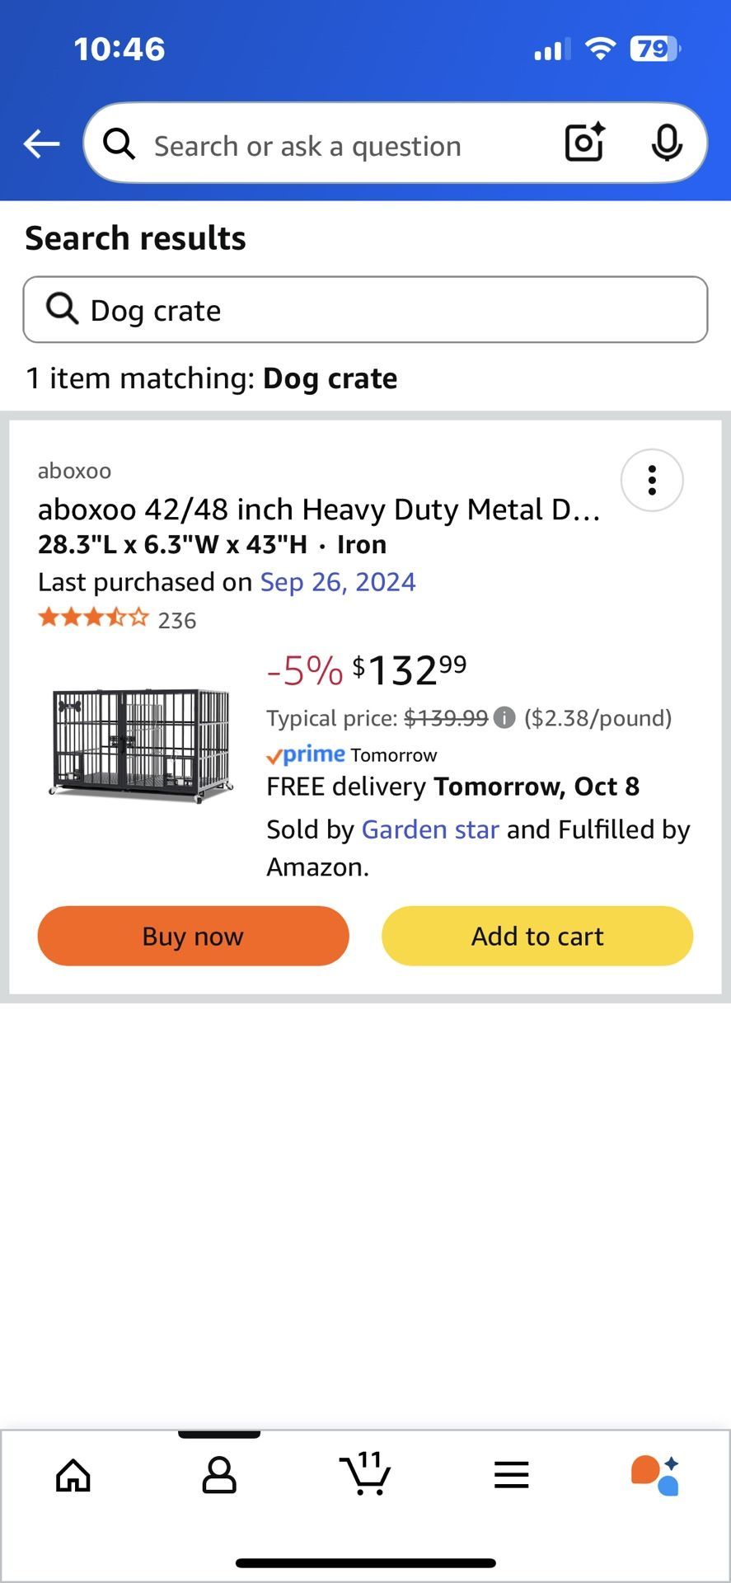
Task: Open camera lens search icon
Action: tap(584, 143)
